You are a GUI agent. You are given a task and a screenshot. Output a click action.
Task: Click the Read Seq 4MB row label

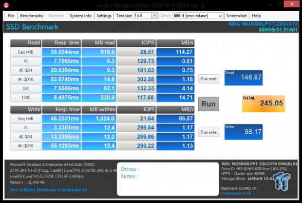pos(26,52)
